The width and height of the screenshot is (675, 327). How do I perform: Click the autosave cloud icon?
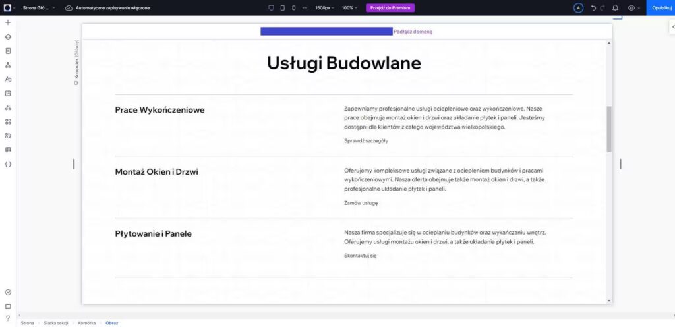click(x=69, y=8)
